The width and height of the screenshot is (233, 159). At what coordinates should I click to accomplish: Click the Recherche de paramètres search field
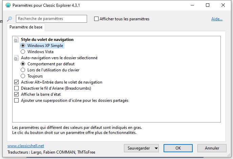[51, 19]
